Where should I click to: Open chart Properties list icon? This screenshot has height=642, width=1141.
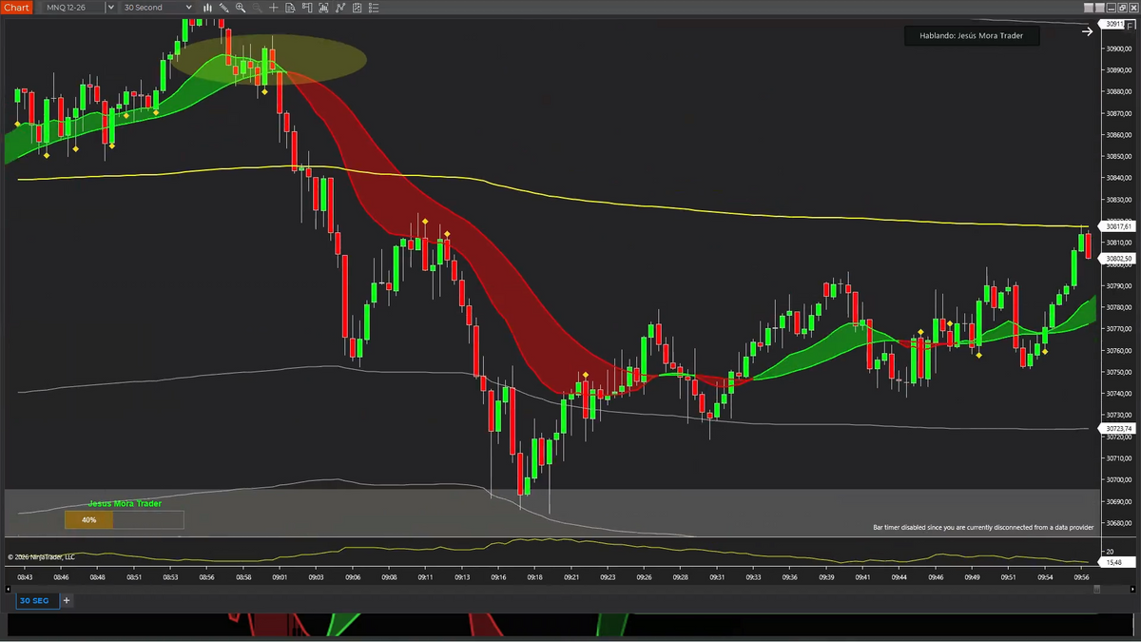[x=373, y=8]
